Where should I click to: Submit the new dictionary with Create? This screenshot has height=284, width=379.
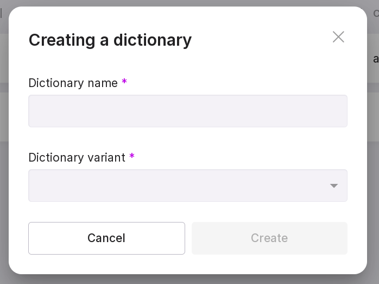click(269, 238)
